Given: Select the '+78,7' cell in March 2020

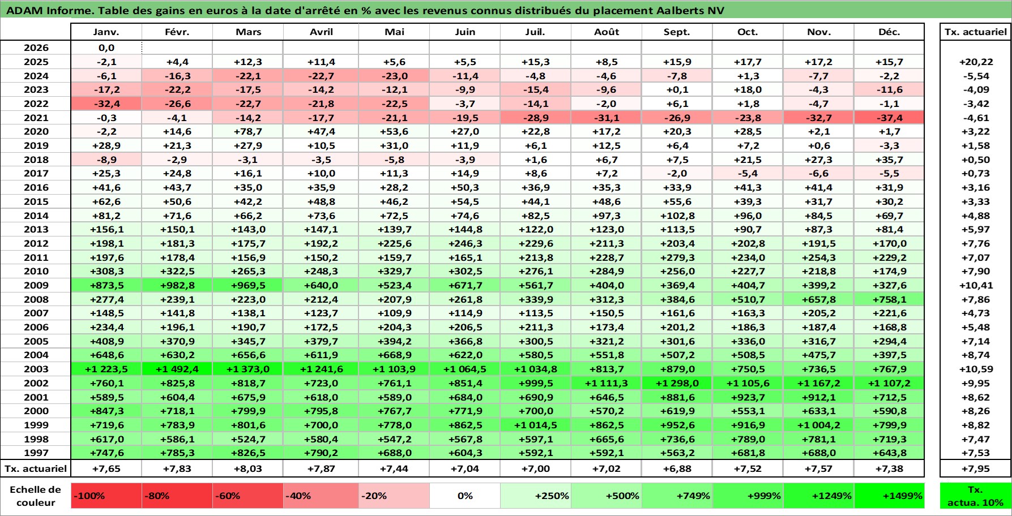Looking at the screenshot, I should coord(248,131).
